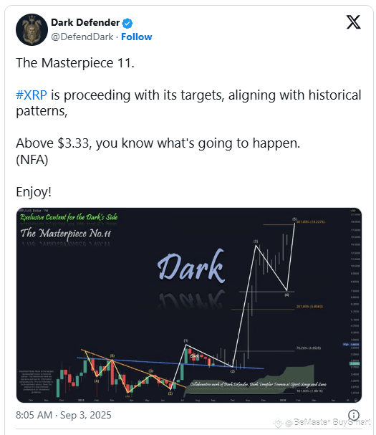376x435 pixels.
Task: Open Dark Defender's profile avatar
Action: coord(32,29)
